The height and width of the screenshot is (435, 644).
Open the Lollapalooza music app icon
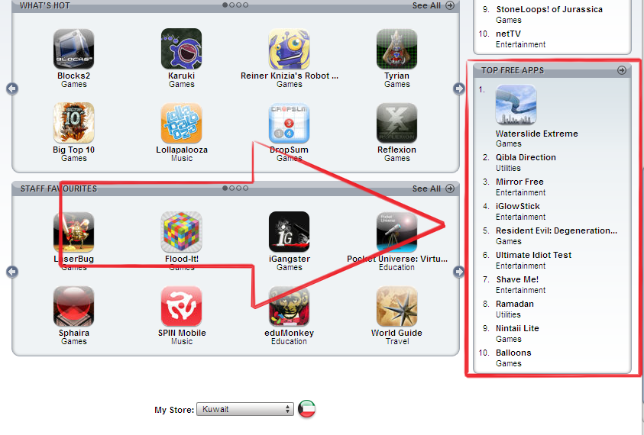[x=181, y=123]
